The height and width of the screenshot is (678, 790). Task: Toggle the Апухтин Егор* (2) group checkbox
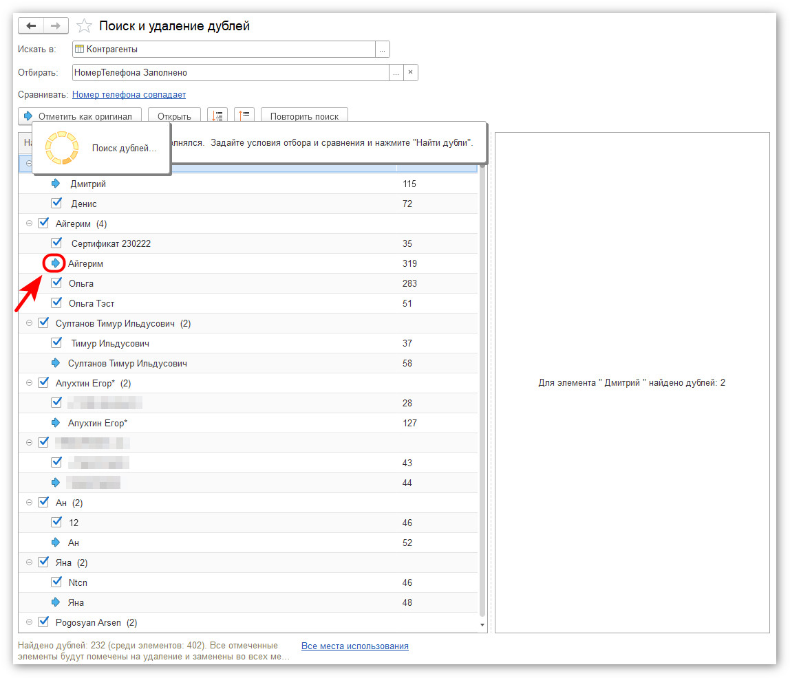tap(44, 382)
